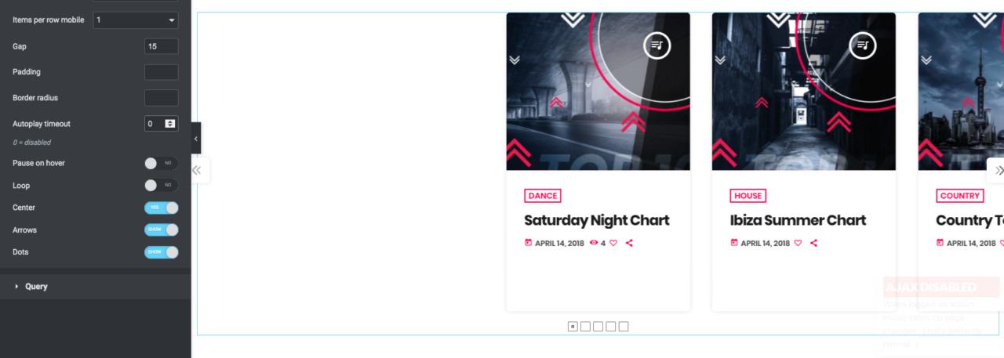Enable the Pause on hover switch
Image resolution: width=1004 pixels, height=358 pixels.
click(x=161, y=163)
